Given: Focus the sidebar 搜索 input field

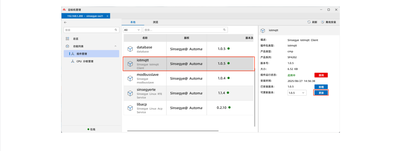Looking at the screenshot, I should point(91,30).
